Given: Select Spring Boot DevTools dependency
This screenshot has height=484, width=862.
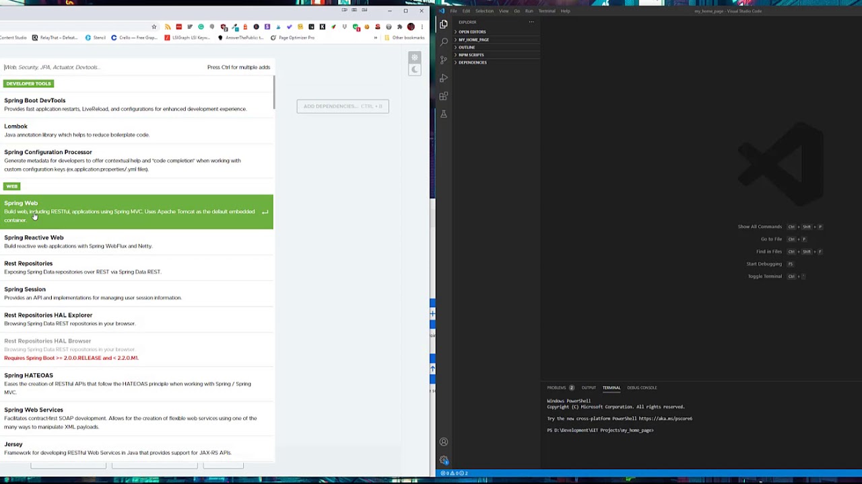Looking at the screenshot, I should pyautogui.click(x=137, y=104).
